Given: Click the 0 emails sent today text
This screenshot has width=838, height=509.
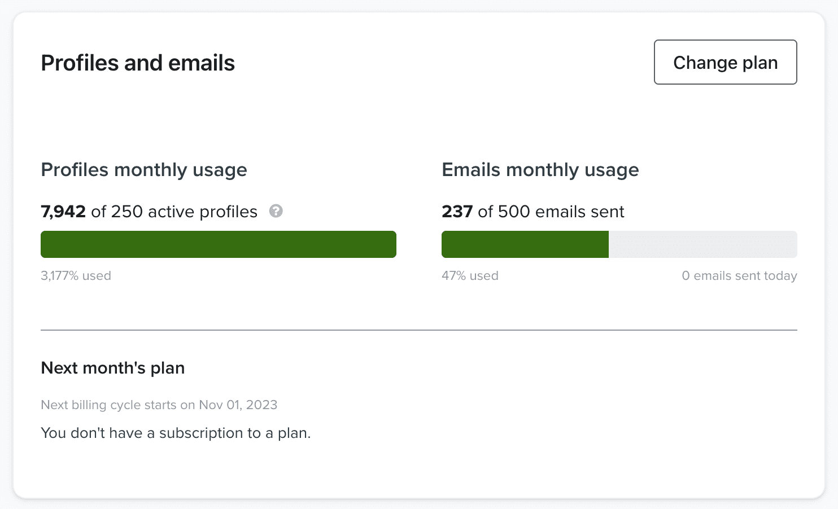Looking at the screenshot, I should (x=739, y=275).
